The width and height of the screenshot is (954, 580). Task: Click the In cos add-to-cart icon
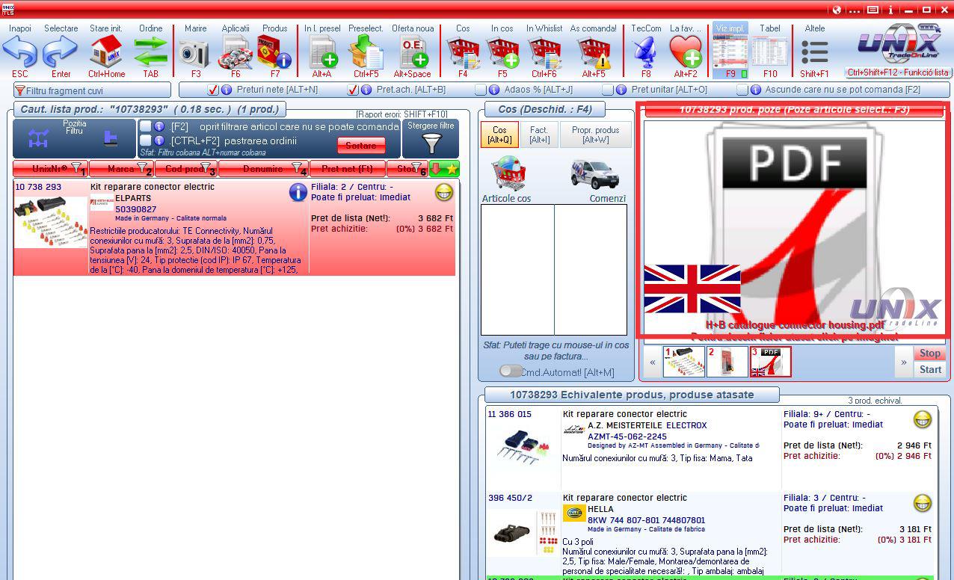[502, 52]
